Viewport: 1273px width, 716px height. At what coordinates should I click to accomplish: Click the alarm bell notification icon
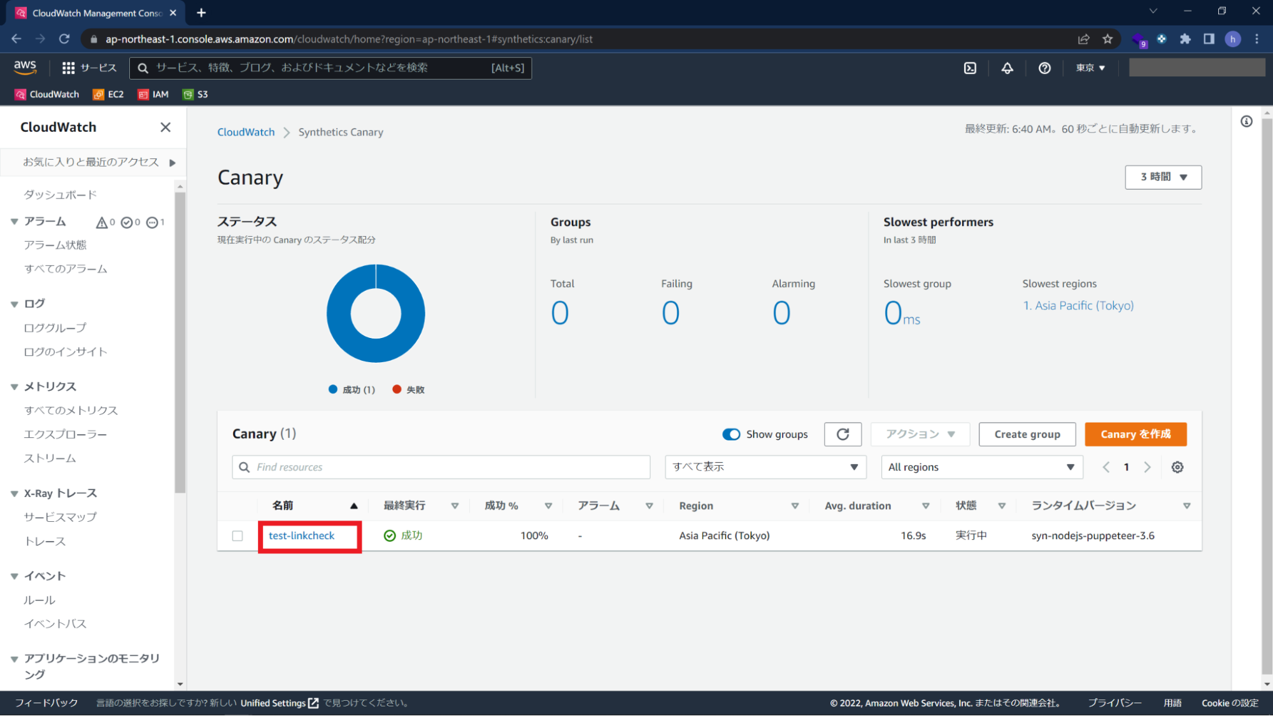pyautogui.click(x=1007, y=67)
